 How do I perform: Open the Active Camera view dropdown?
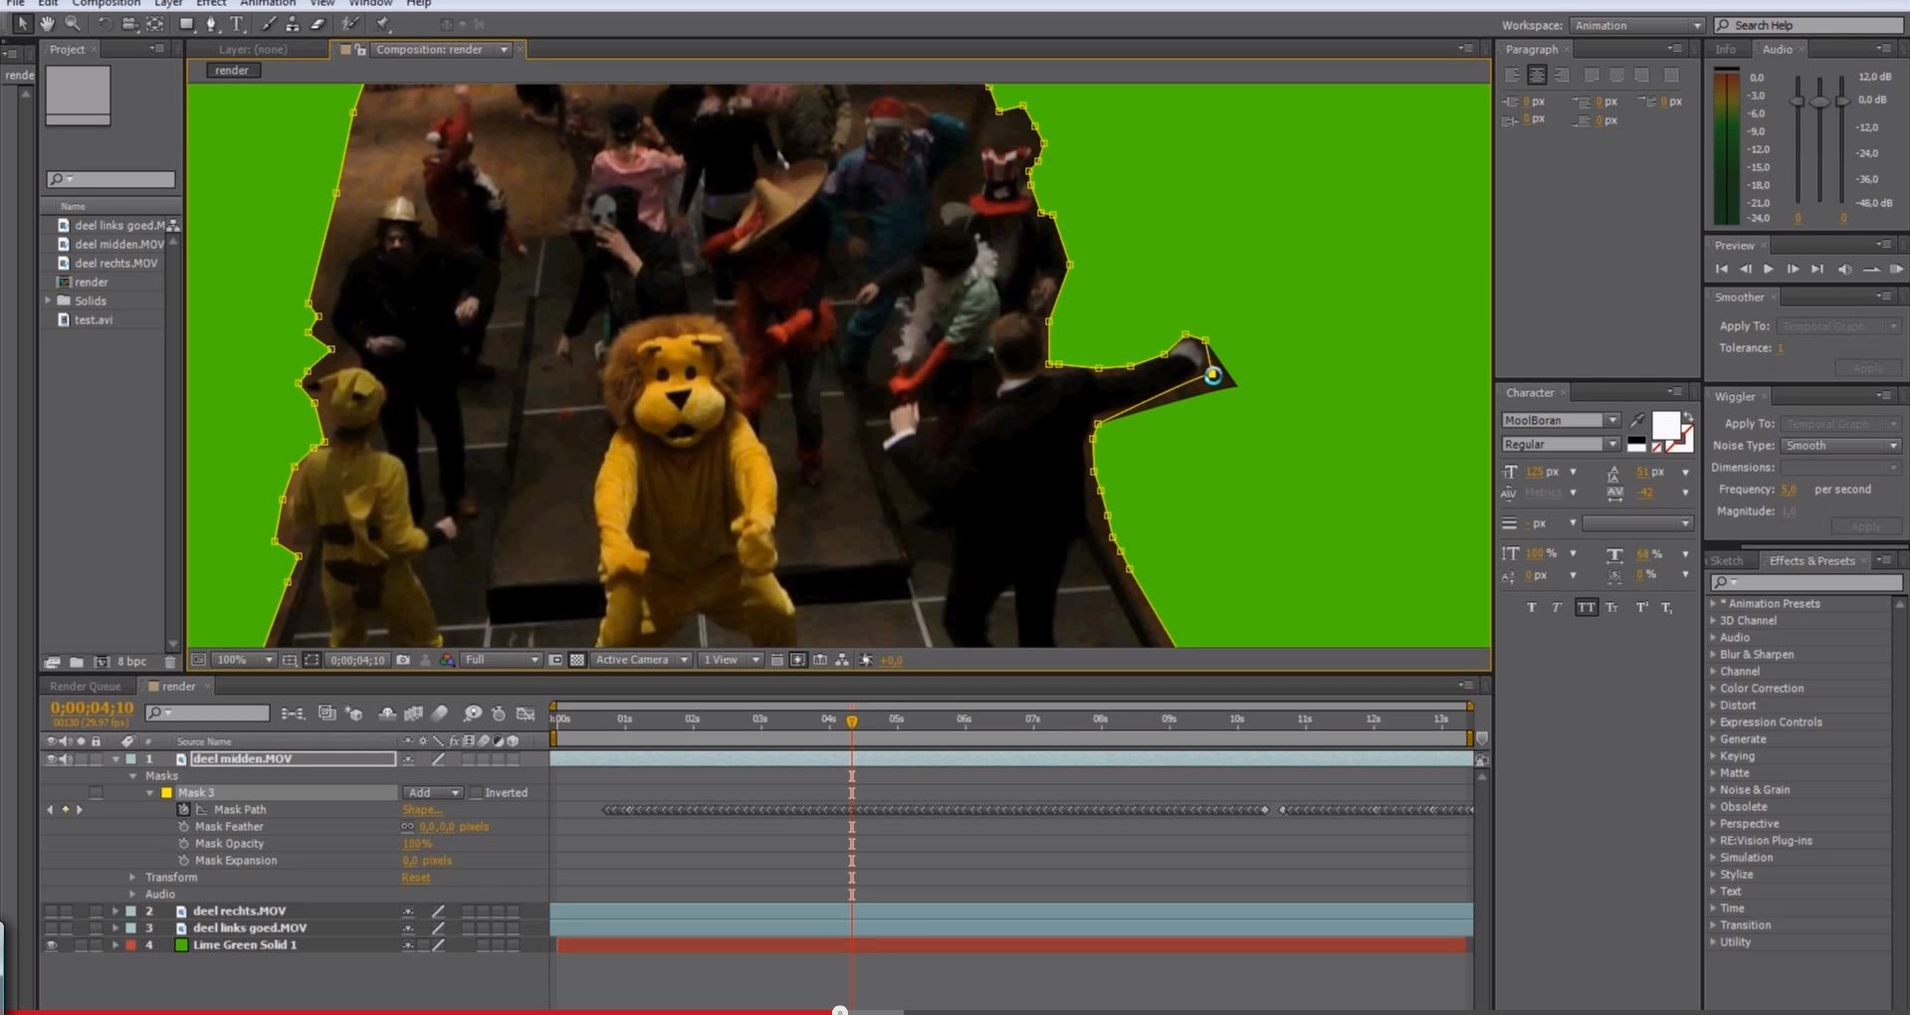click(x=641, y=659)
